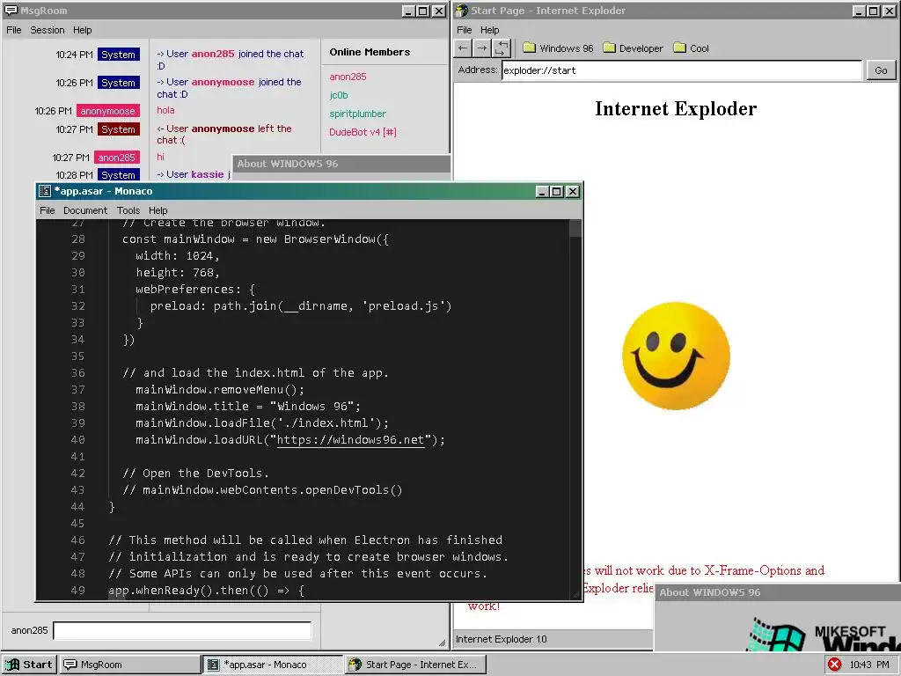Viewport: 901px width, 676px height.
Task: Click the anonymoose username badge at 10:26 PM
Action: pyautogui.click(x=108, y=111)
